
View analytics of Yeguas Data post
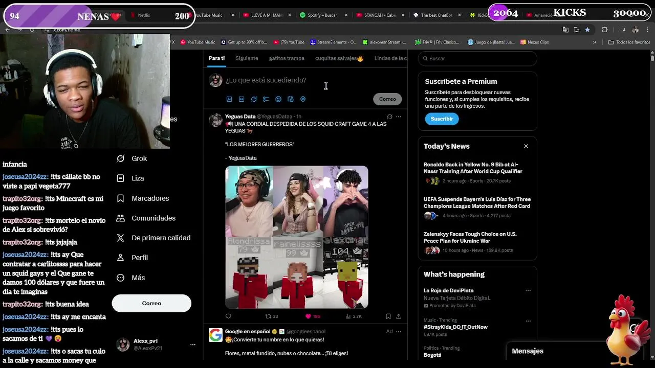(x=354, y=316)
